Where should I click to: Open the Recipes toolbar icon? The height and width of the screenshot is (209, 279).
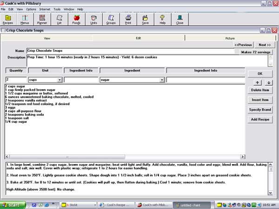(x=8, y=19)
